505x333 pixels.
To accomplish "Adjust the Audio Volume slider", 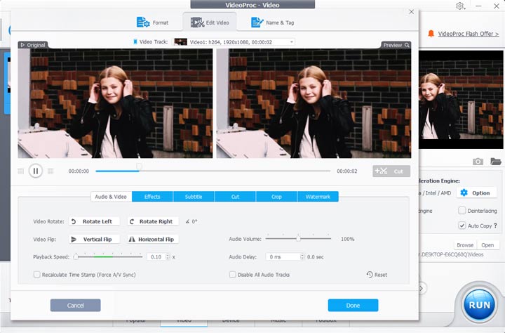I will point(298,239).
